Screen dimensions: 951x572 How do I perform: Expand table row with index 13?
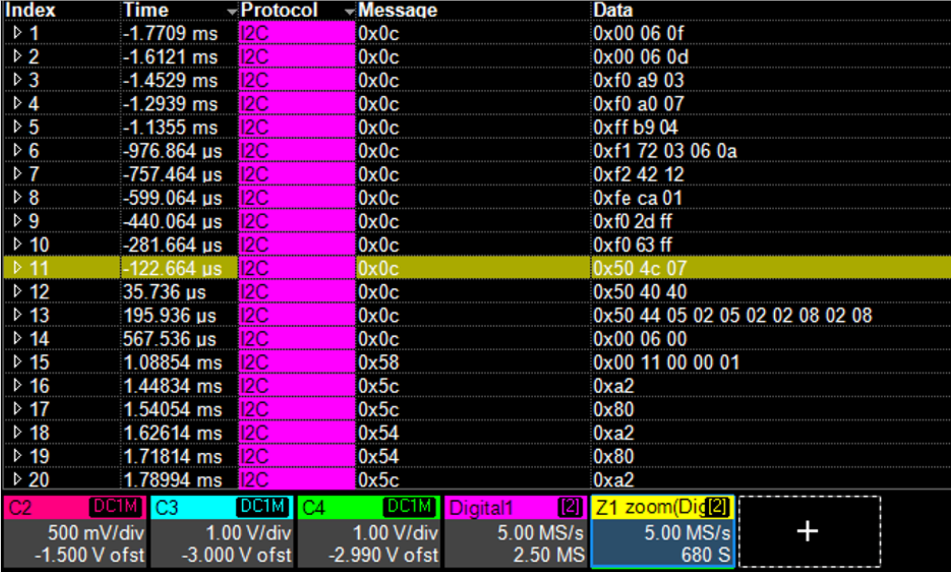coord(17,315)
